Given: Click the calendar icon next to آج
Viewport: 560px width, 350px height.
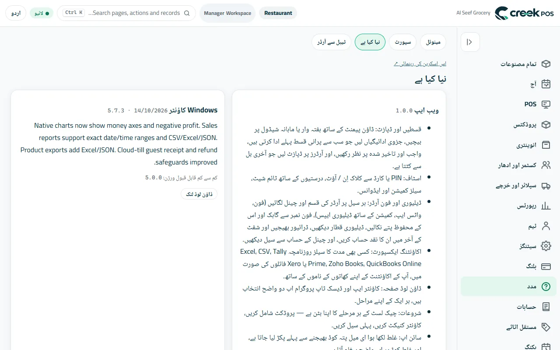Looking at the screenshot, I should (x=546, y=84).
